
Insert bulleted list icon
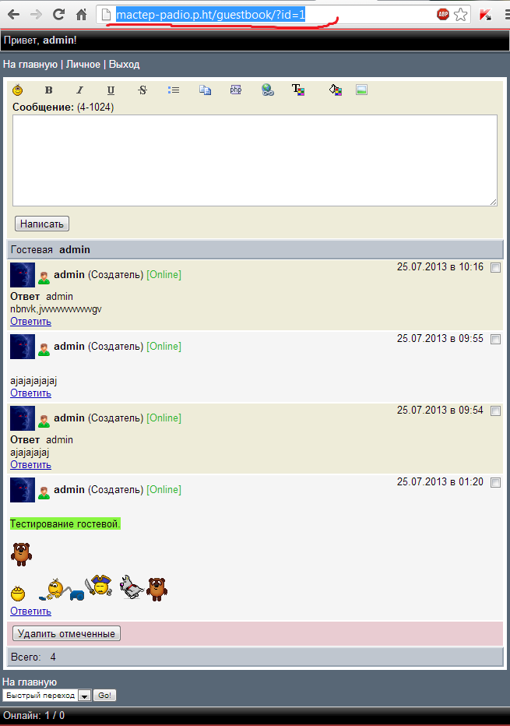point(174,90)
